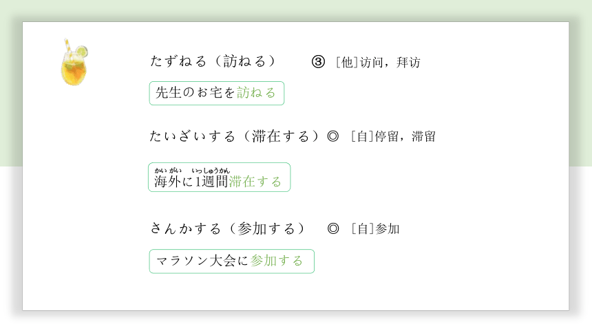Image resolution: width=592 pixels, height=333 pixels.
Task: Select the heading たずねる（訪ねる）
Action: point(214,61)
